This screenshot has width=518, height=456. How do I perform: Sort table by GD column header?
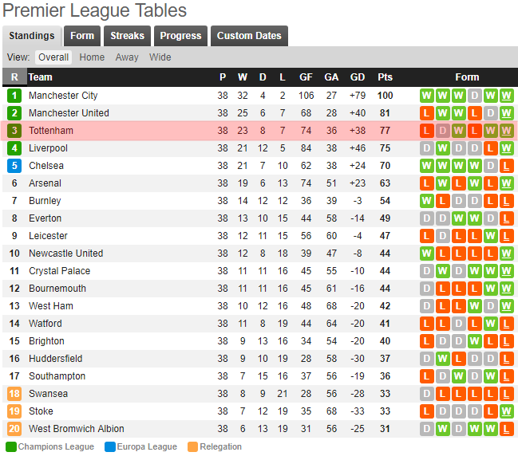[358, 77]
